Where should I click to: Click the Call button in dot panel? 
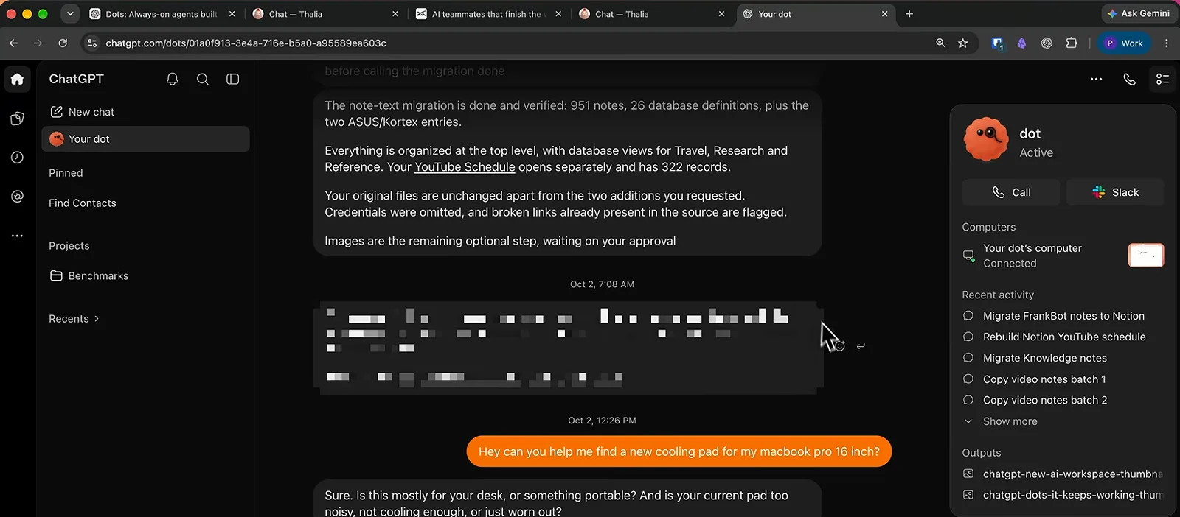1011,192
